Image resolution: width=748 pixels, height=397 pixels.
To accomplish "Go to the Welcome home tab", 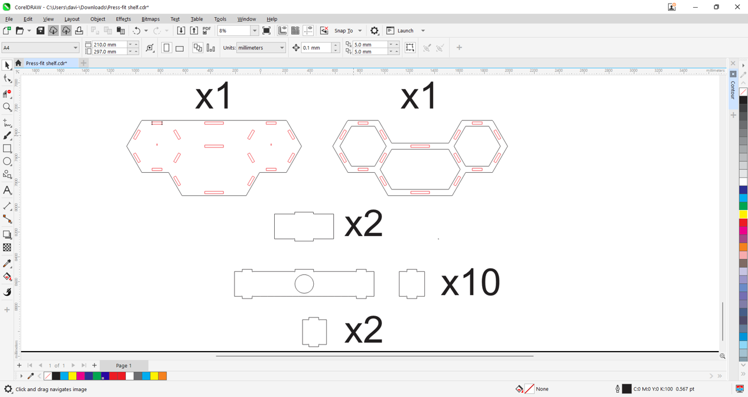I will tap(18, 63).
